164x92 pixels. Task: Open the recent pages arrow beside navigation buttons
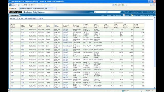click(16, 5)
